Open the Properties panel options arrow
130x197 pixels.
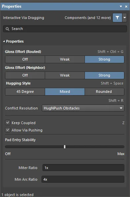121,6
